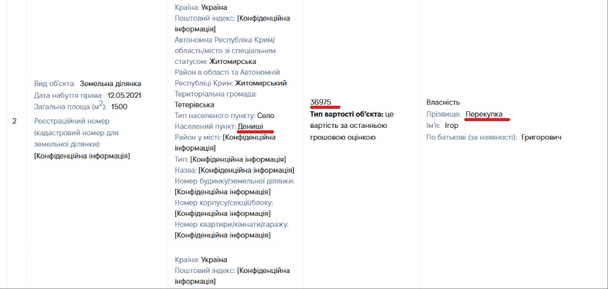This screenshot has height=289, width=608.
Task: Select the object type 'Земельна ділянка'
Action: coord(110,83)
